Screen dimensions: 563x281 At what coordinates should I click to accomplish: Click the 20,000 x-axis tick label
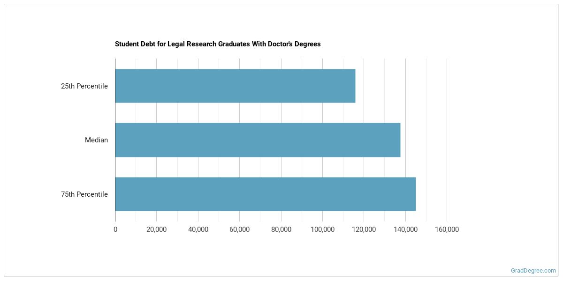[x=157, y=229]
